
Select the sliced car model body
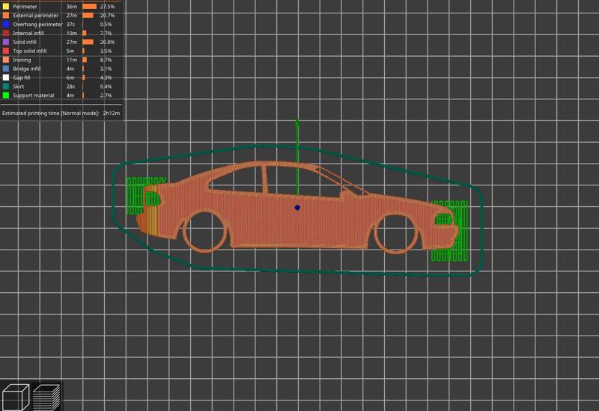coord(298,225)
